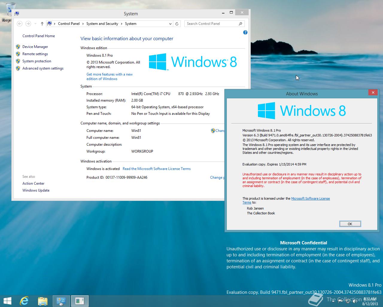Click '2.00 GB' installed memory value

click(137, 100)
